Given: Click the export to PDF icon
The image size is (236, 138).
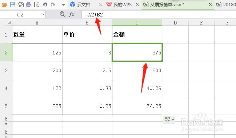Looking at the screenshot, I should click(x=21, y=5).
